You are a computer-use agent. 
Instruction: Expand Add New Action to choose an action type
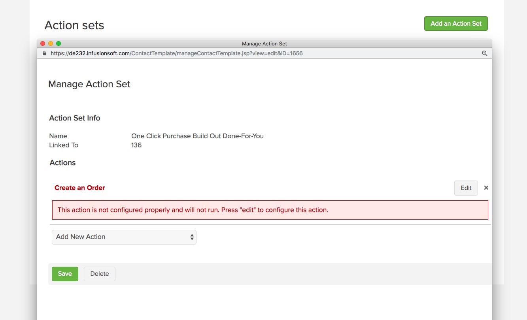(124, 237)
